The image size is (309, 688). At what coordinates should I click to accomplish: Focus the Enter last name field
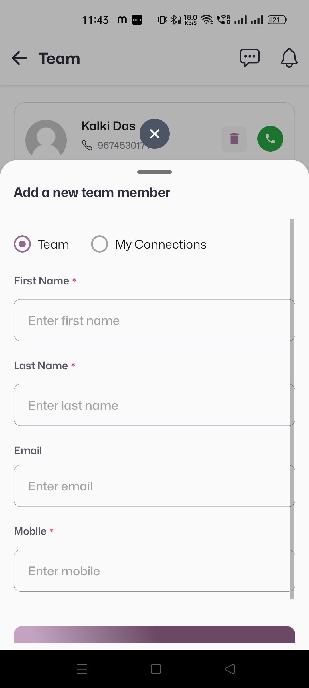click(x=154, y=405)
